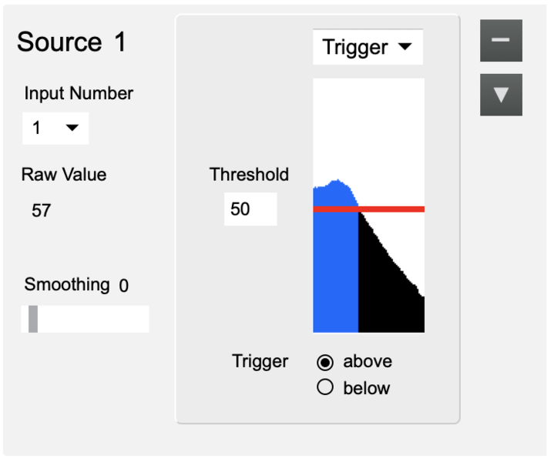The height and width of the screenshot is (462, 554).
Task: Click the white Smoothing slider track
Action: point(92,319)
